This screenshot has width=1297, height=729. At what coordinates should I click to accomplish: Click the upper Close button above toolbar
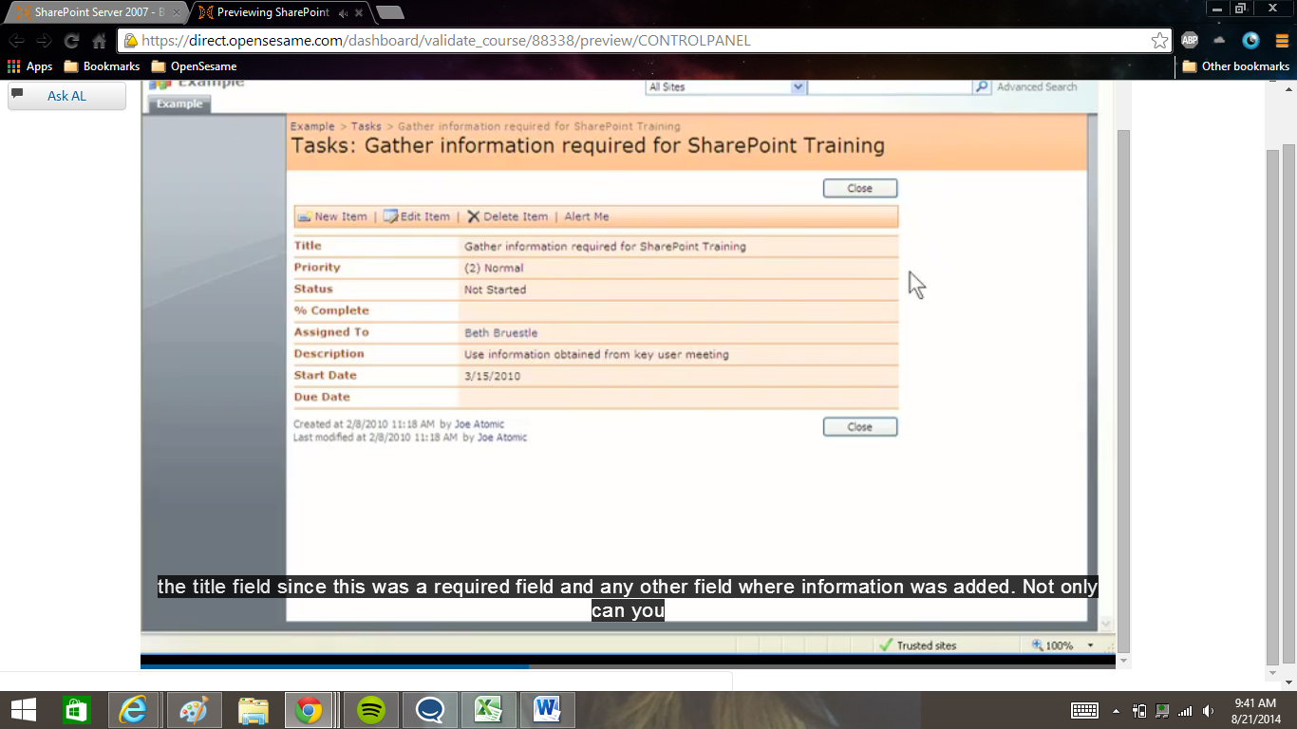coord(860,188)
